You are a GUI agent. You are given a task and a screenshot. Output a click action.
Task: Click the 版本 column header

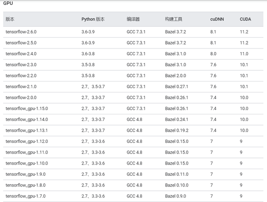pos(10,20)
